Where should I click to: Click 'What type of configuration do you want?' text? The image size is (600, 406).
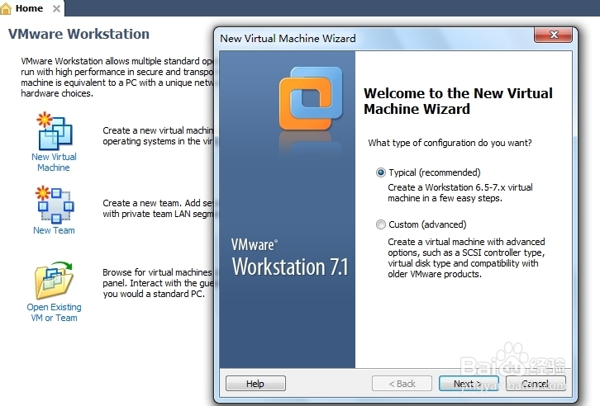click(x=450, y=143)
